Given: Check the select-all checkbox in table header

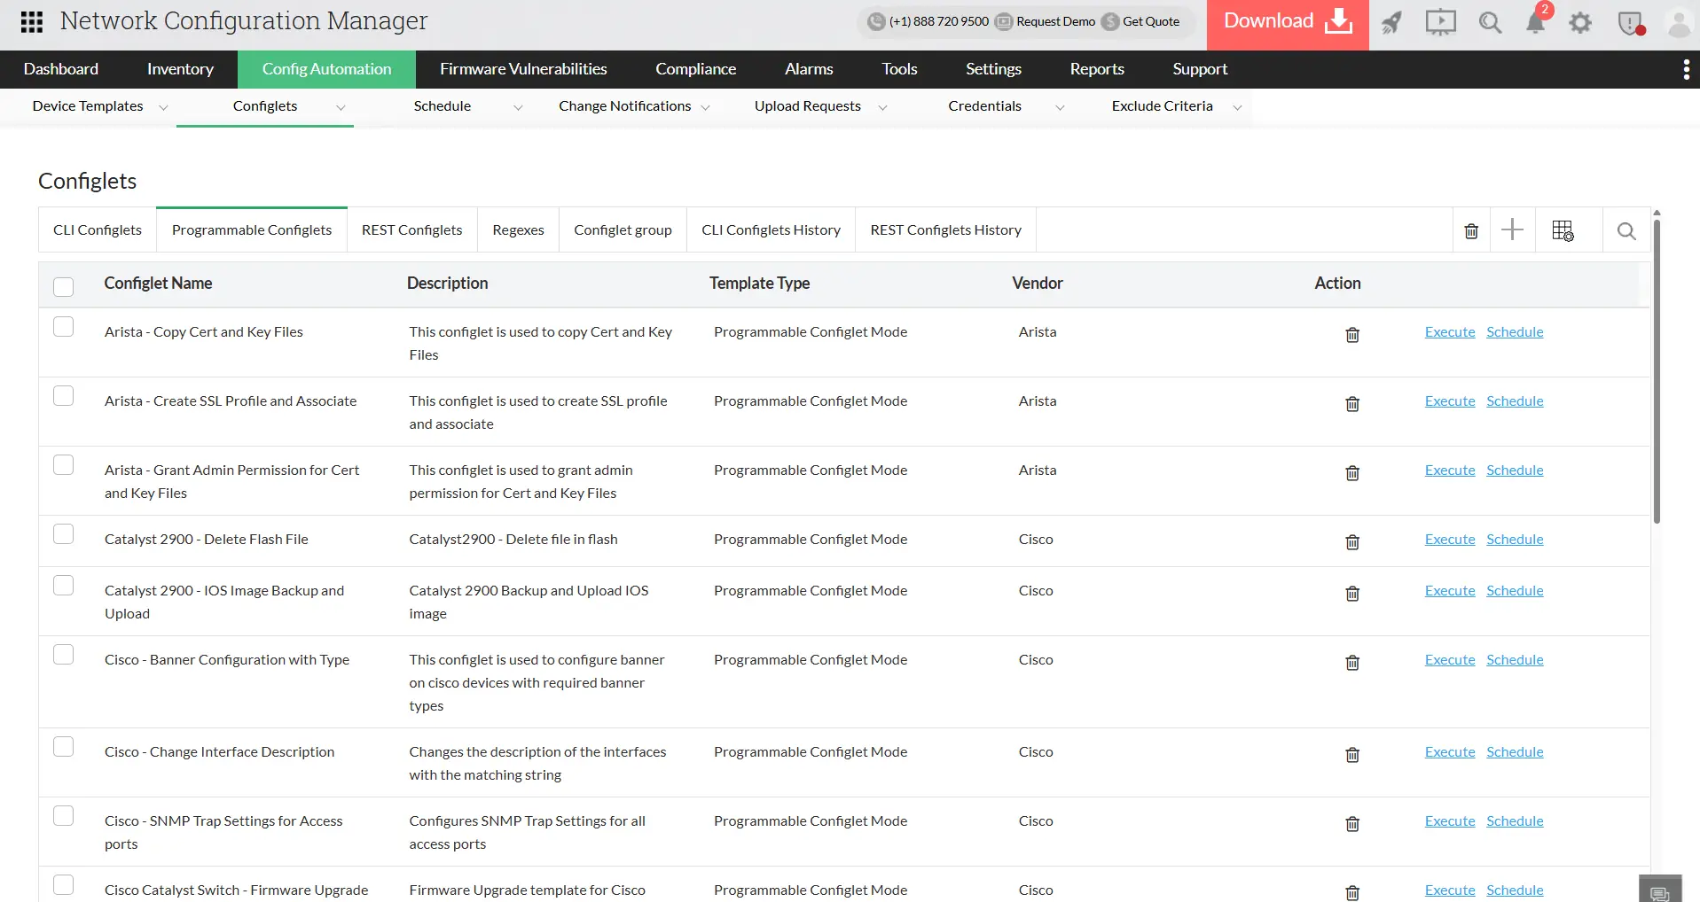Looking at the screenshot, I should (x=63, y=286).
